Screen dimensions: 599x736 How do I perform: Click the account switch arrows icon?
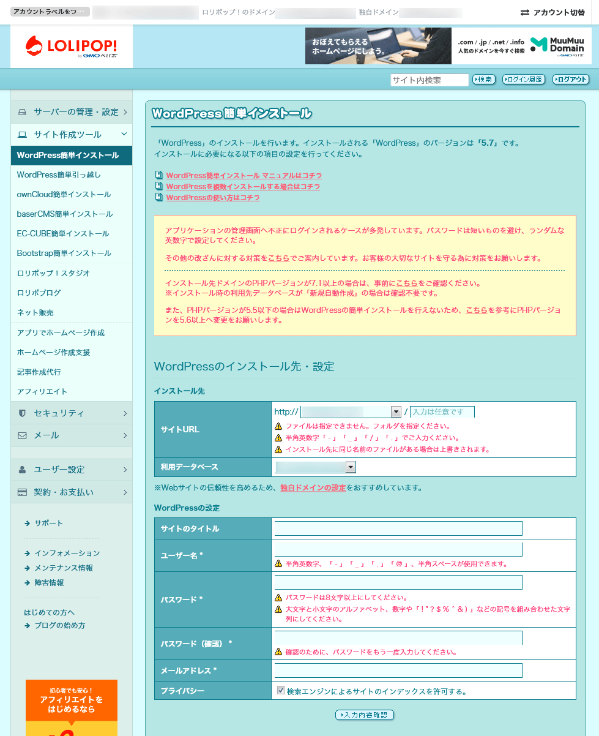click(524, 12)
